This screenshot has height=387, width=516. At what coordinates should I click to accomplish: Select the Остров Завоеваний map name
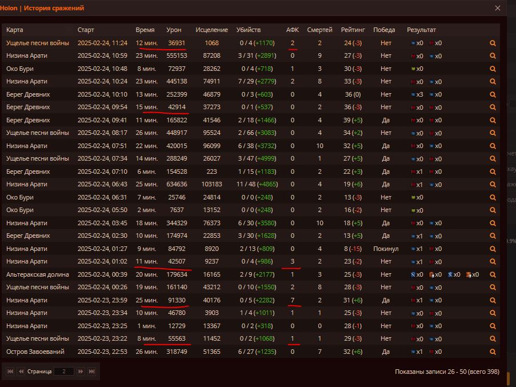click(35, 352)
